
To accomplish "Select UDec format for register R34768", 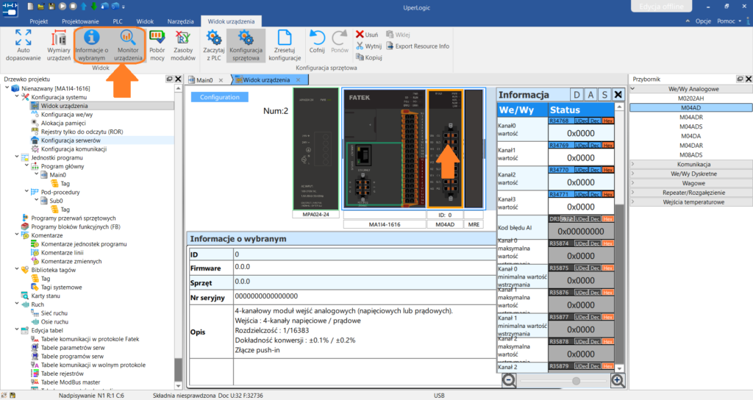I will coord(581,121).
